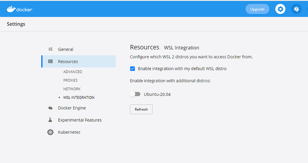308x163 pixels.
Task: Click the Upgrade button
Action: point(257,9)
